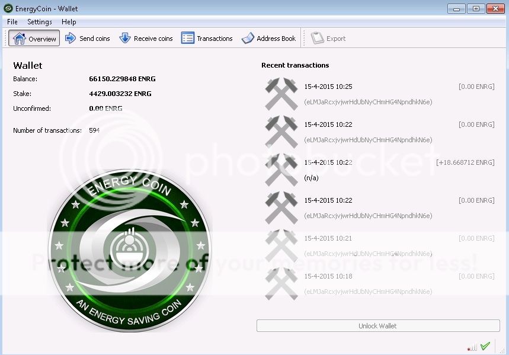Click the unconfirmed value 0.00 ENRG
This screenshot has width=509, height=355.
(x=105, y=108)
